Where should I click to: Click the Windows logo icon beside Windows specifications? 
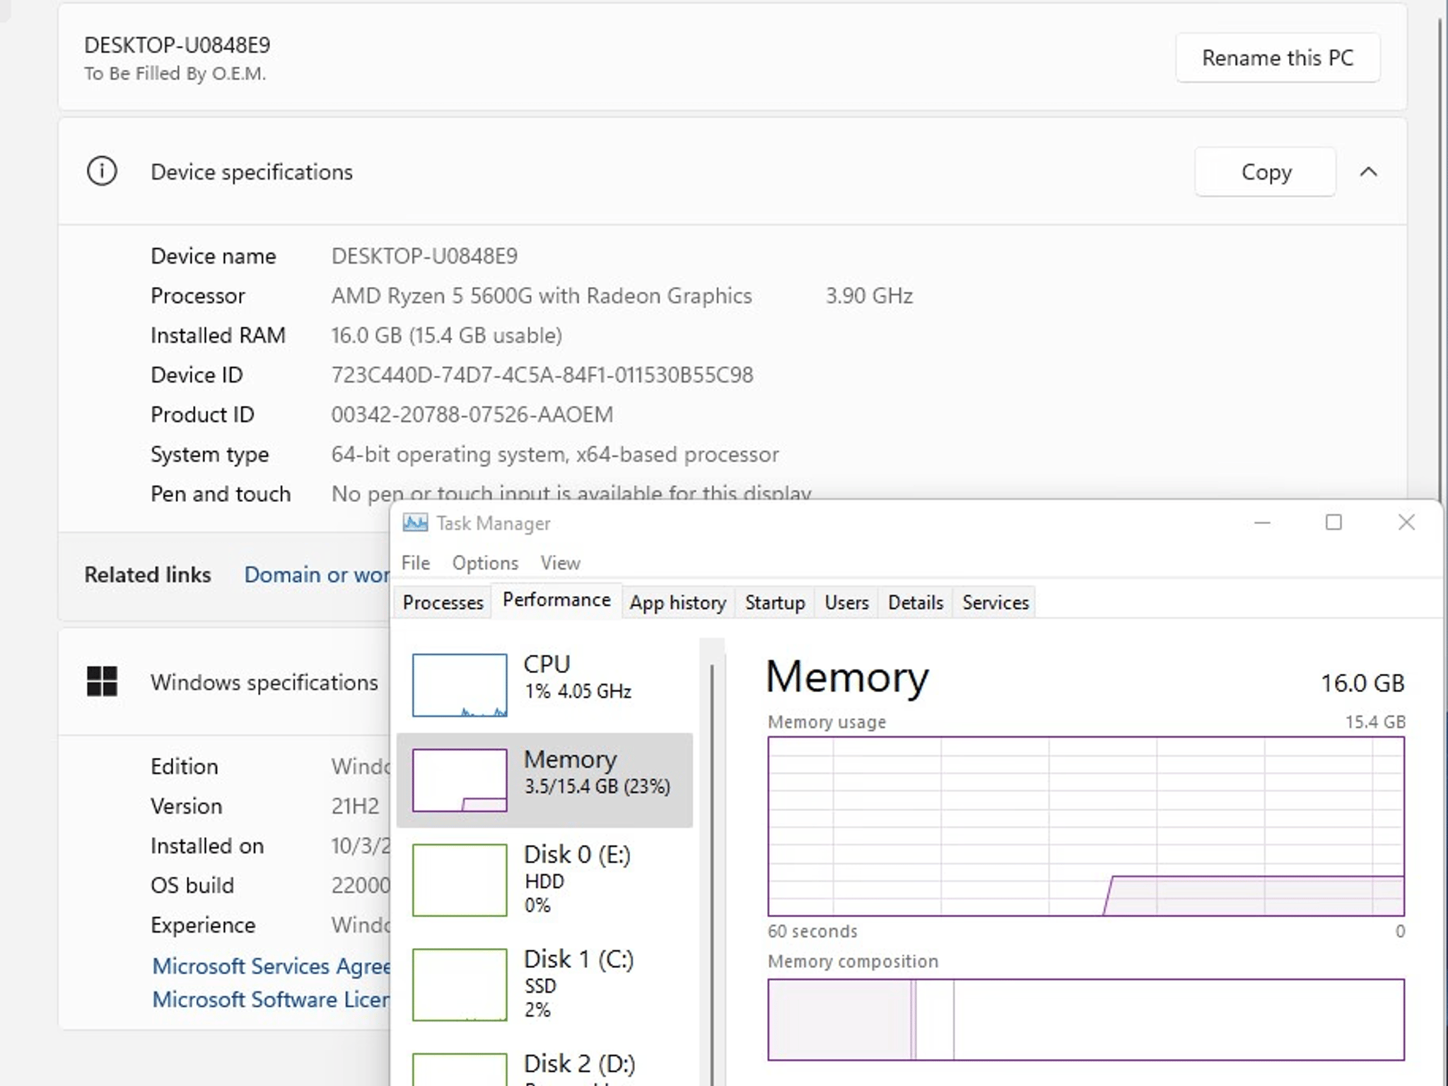102,682
